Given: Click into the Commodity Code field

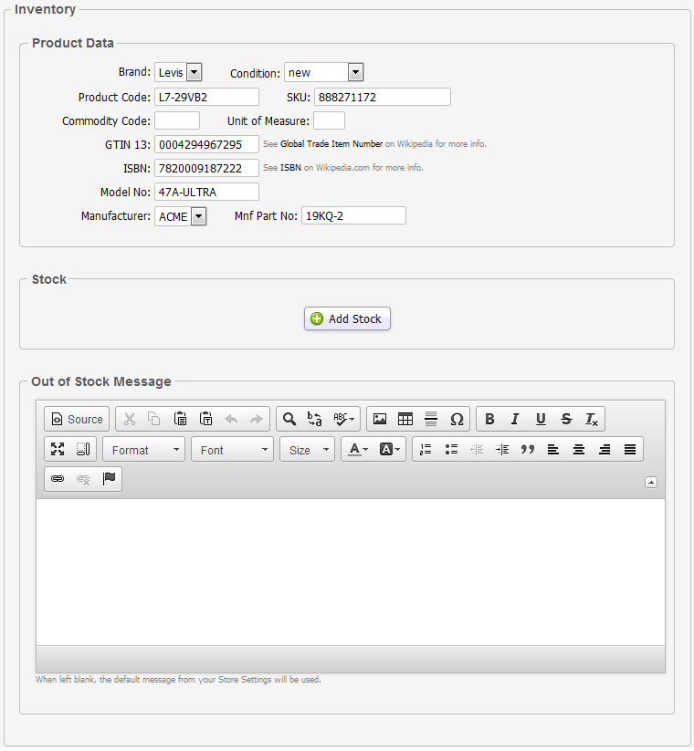Looking at the screenshot, I should tap(177, 120).
